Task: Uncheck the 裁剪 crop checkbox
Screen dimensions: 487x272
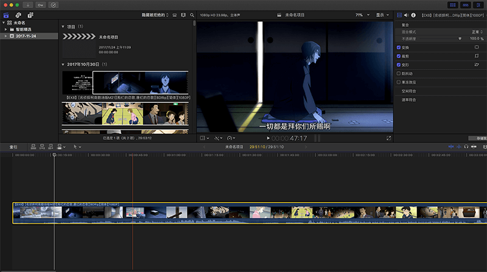Action: coord(399,56)
